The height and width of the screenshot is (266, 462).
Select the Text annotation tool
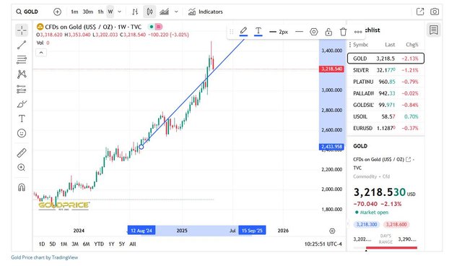pyautogui.click(x=22, y=119)
